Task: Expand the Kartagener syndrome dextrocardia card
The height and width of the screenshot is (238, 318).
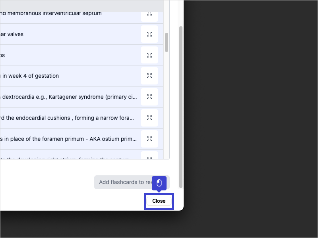Action: pyautogui.click(x=149, y=97)
